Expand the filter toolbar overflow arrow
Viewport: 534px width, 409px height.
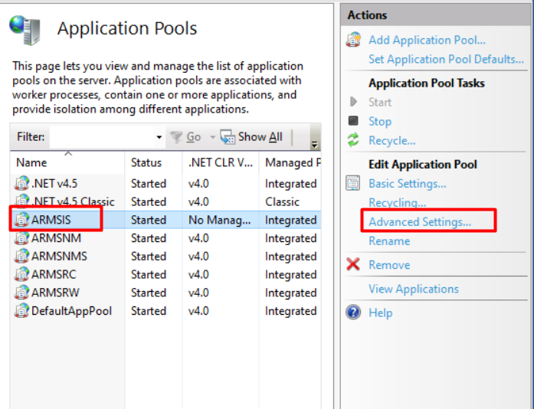(x=315, y=145)
